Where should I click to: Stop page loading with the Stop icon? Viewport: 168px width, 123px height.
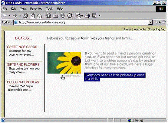coord(25,16)
